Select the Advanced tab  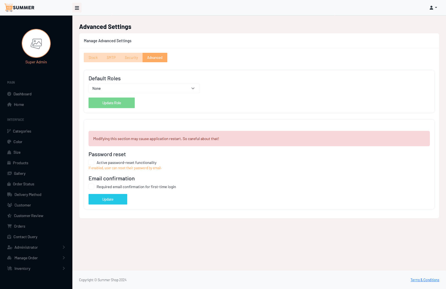155,58
